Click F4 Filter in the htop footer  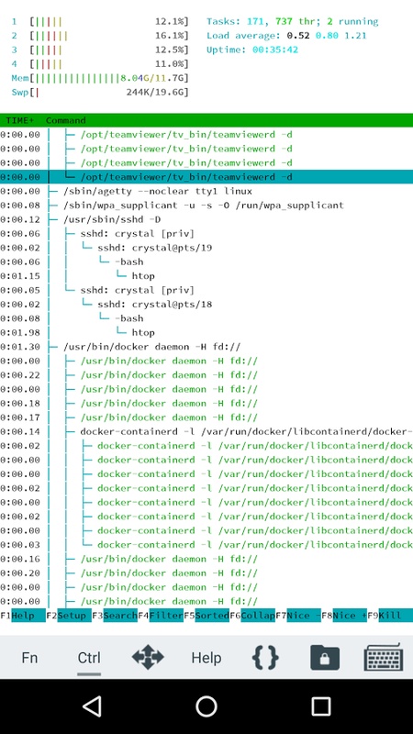point(160,615)
